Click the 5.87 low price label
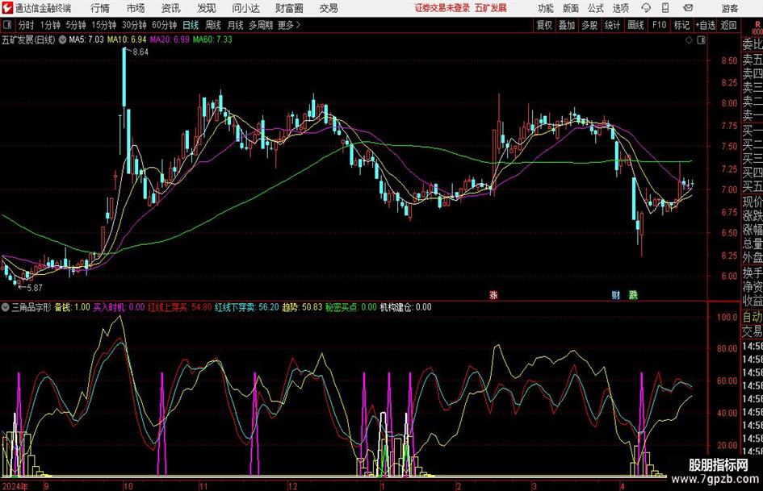Image resolution: width=763 pixels, height=491 pixels. [34, 288]
